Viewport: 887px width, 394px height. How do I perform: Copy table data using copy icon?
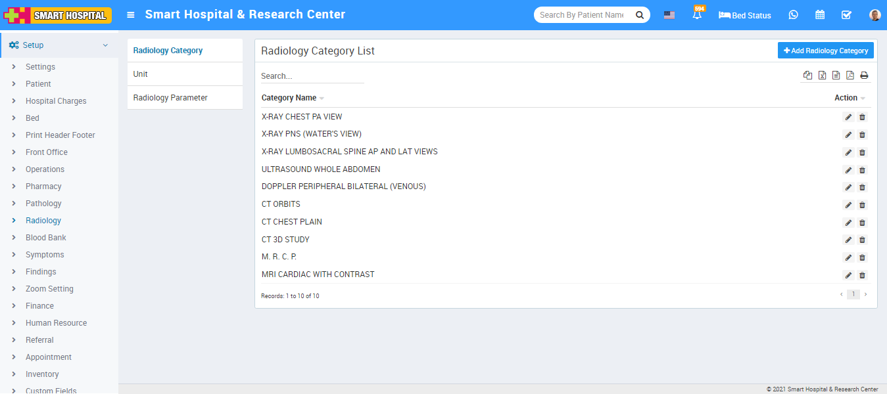pos(807,76)
